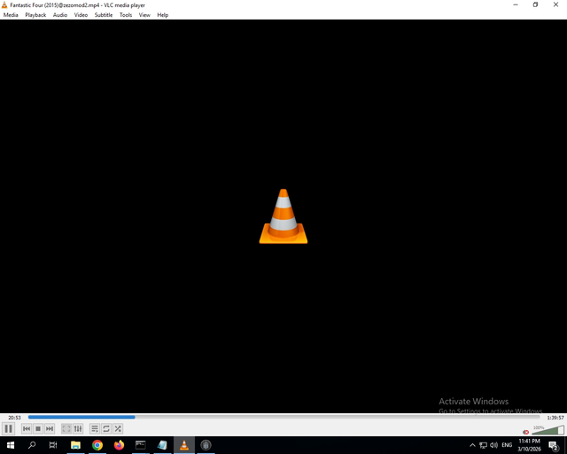
Task: Open the Audio menu
Action: pyautogui.click(x=60, y=15)
